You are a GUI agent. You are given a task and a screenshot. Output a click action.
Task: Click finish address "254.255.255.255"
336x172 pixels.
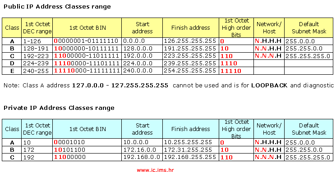[190, 71]
